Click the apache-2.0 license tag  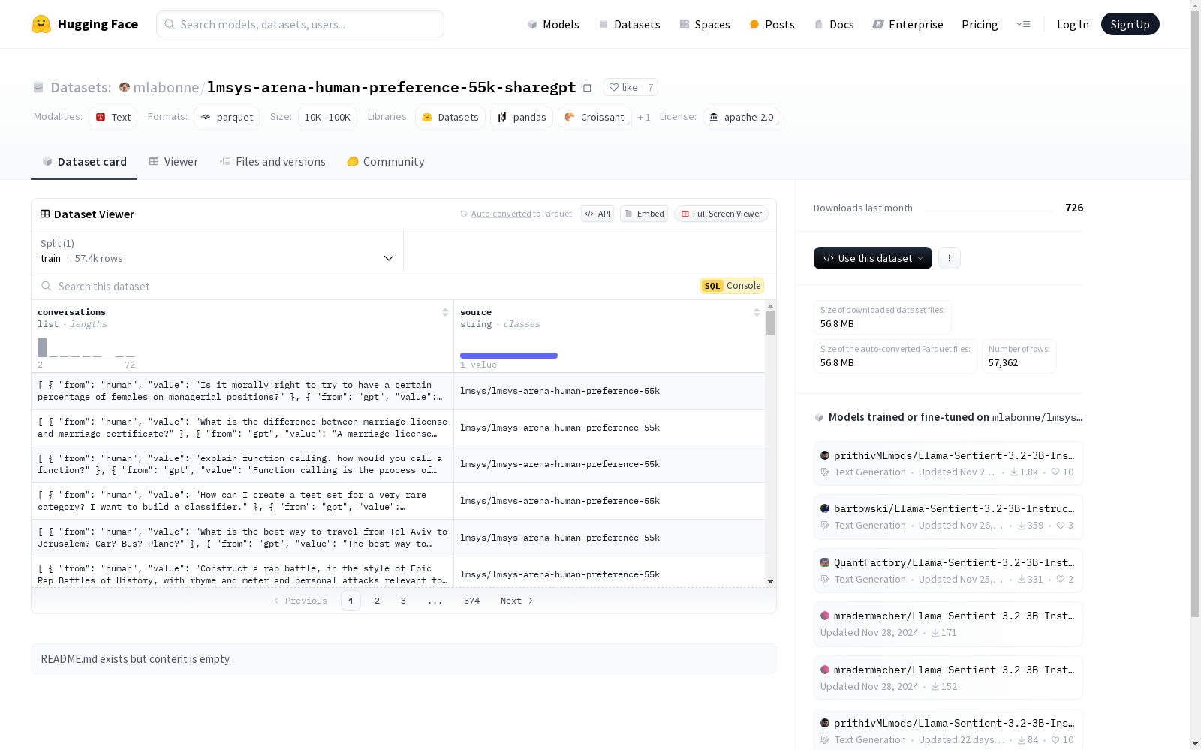click(x=742, y=117)
